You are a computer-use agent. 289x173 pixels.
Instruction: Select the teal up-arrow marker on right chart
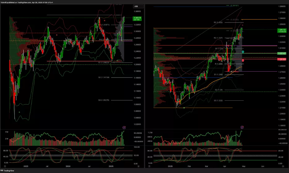(243, 52)
